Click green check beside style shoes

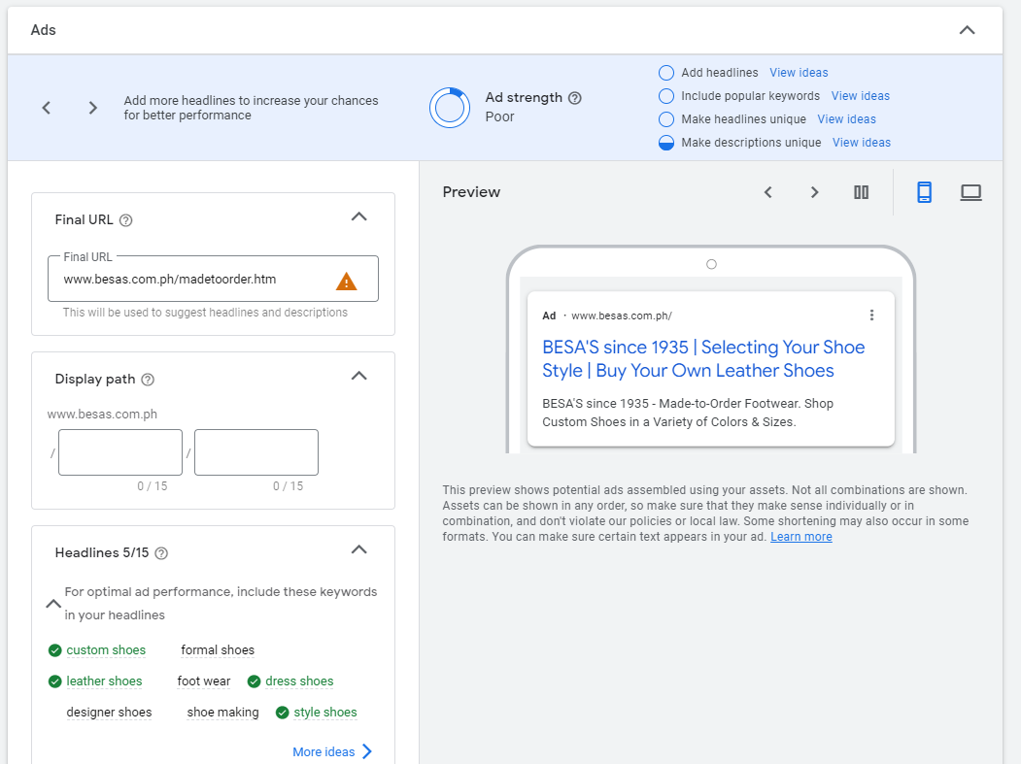click(282, 713)
